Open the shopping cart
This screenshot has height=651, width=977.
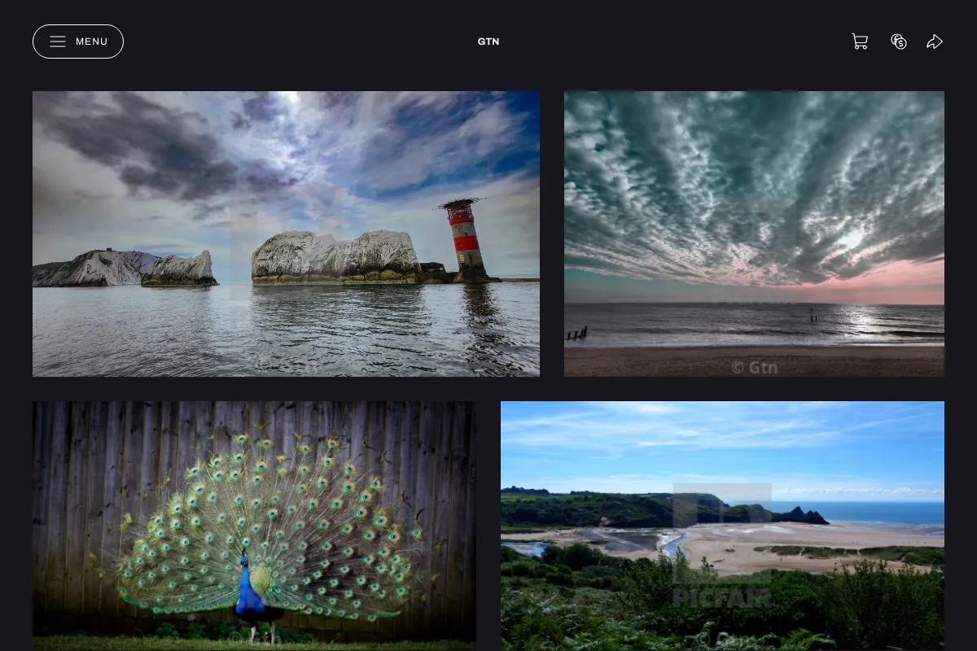coord(860,42)
